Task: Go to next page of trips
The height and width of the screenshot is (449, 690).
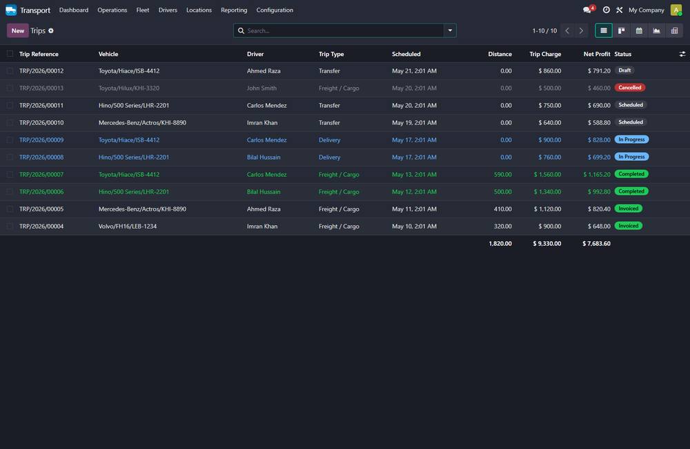Action: (x=581, y=30)
